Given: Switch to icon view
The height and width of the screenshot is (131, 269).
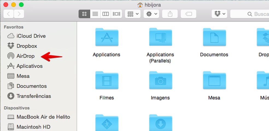Looking at the screenshot, I should coord(84,14).
